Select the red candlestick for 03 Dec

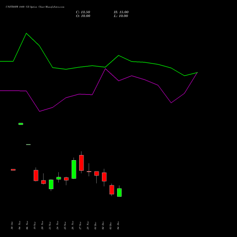112,190
